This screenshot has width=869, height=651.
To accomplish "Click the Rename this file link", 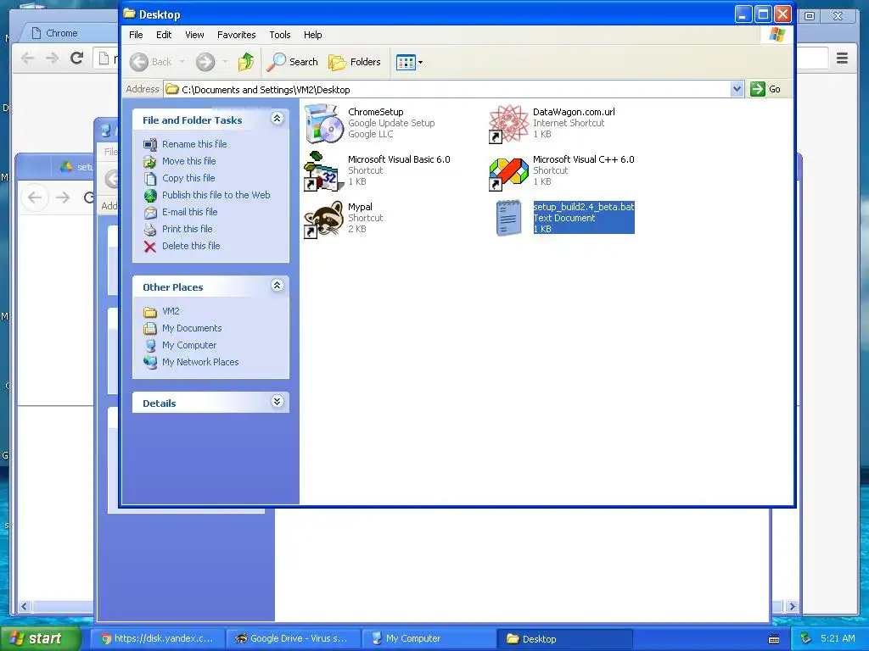I will coord(194,144).
